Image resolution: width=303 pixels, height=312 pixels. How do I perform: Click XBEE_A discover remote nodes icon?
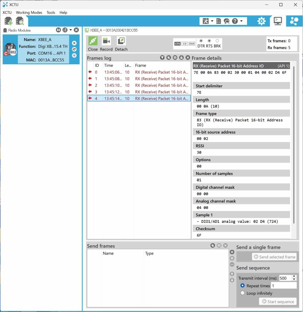(74, 49)
